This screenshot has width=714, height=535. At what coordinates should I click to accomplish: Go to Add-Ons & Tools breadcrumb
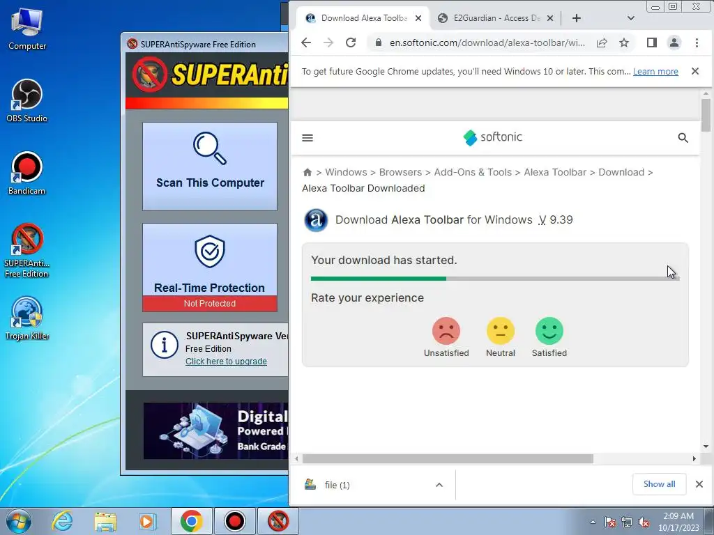point(473,173)
